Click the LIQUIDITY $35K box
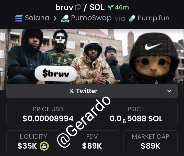Viewport: 184px width, 156px height. click(33, 142)
